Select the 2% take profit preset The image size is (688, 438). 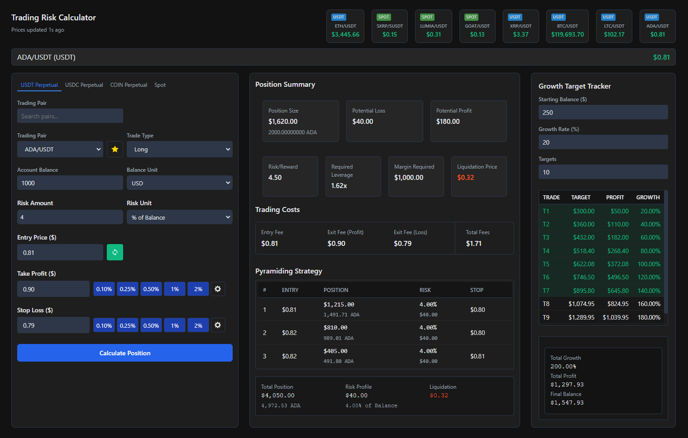pyautogui.click(x=198, y=288)
